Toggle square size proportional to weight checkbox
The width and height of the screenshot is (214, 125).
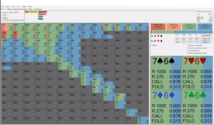188,48
